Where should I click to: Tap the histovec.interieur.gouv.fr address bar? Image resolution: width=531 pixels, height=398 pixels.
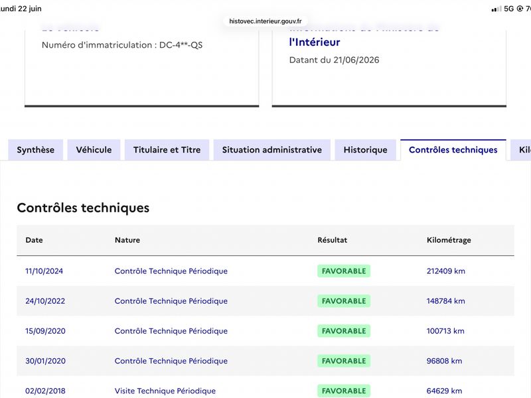click(265, 21)
